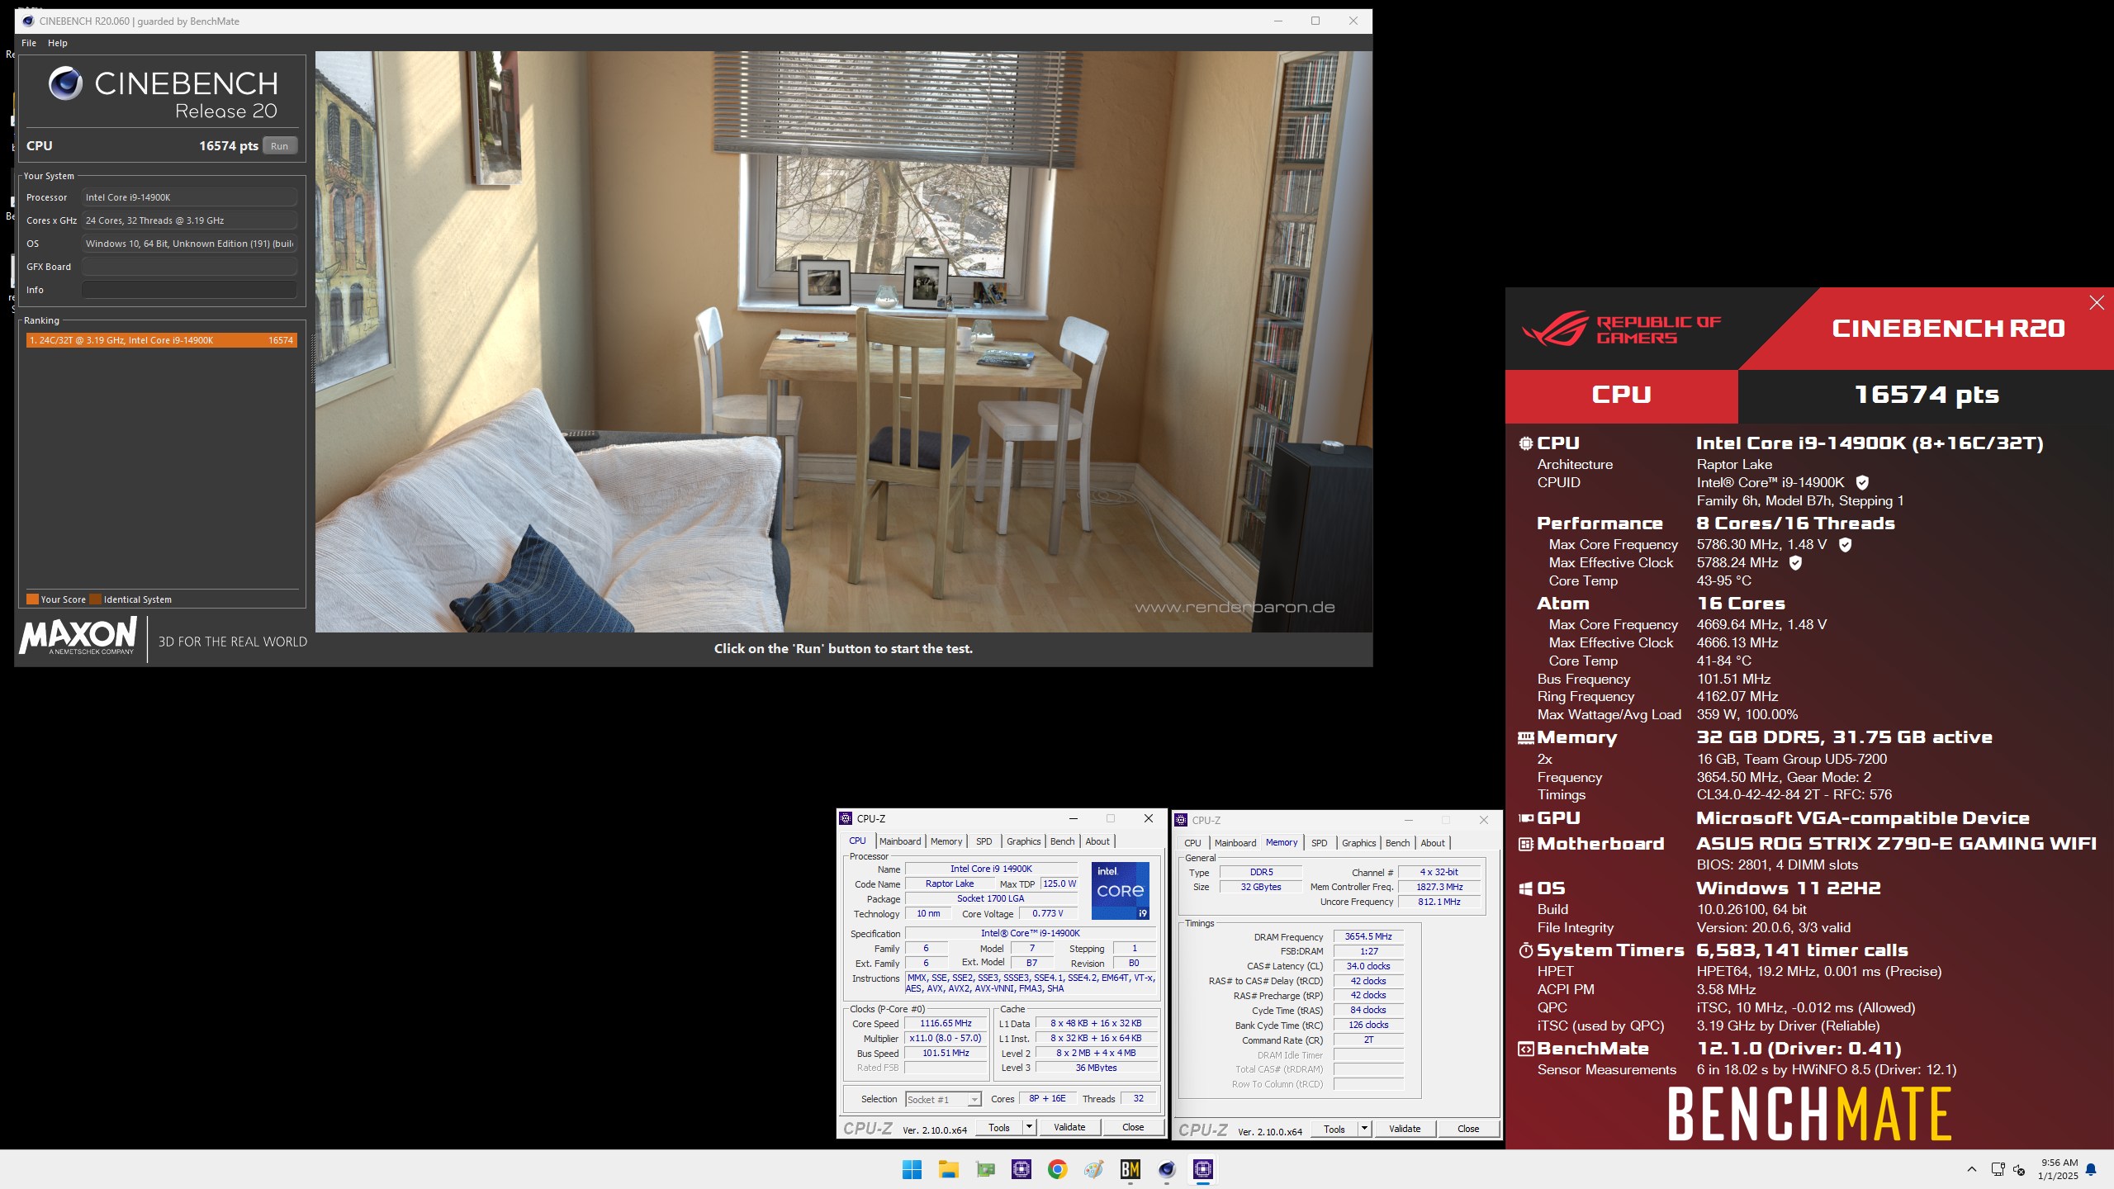This screenshot has height=1189, width=2114.
Task: Click the Core Speed 1116.65 MHz value
Action: click(x=946, y=1024)
